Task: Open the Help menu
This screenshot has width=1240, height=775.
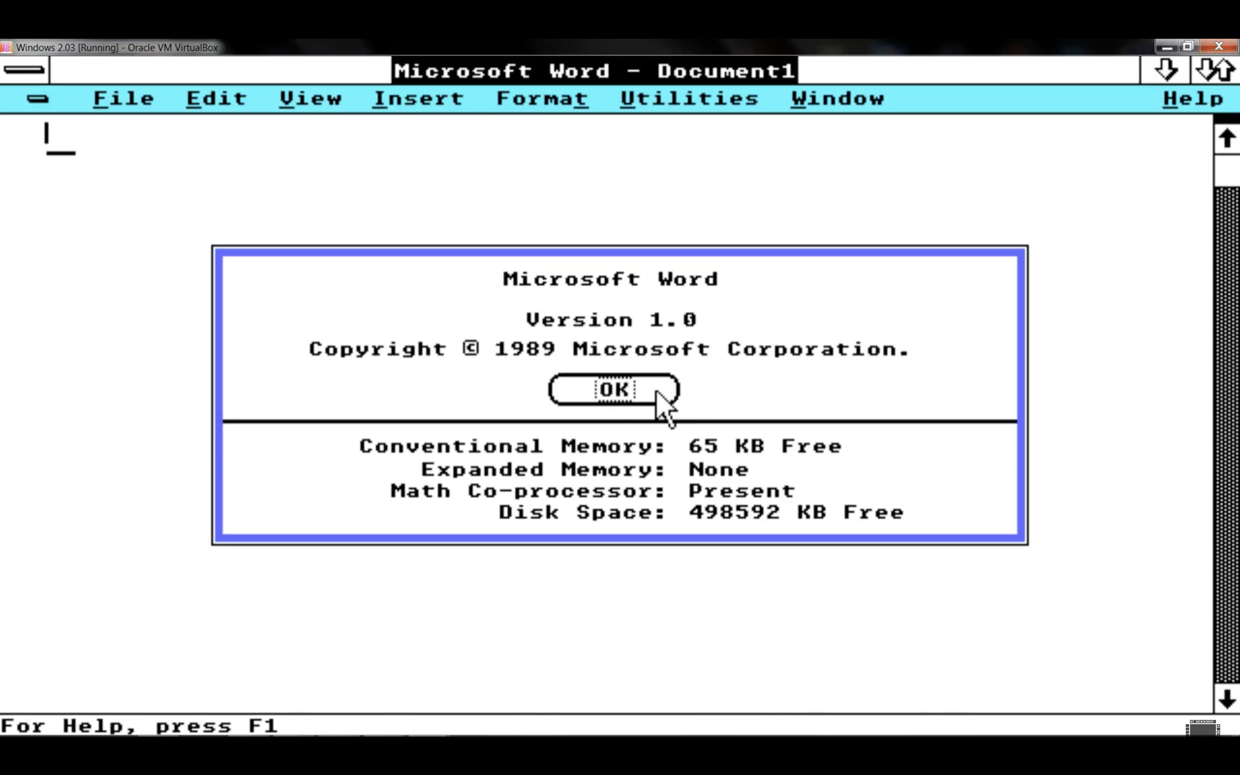Action: pos(1193,99)
